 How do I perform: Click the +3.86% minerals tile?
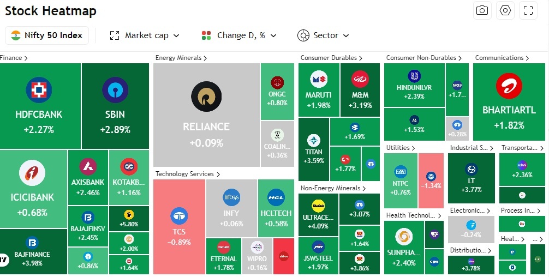pyautogui.click(x=360, y=263)
